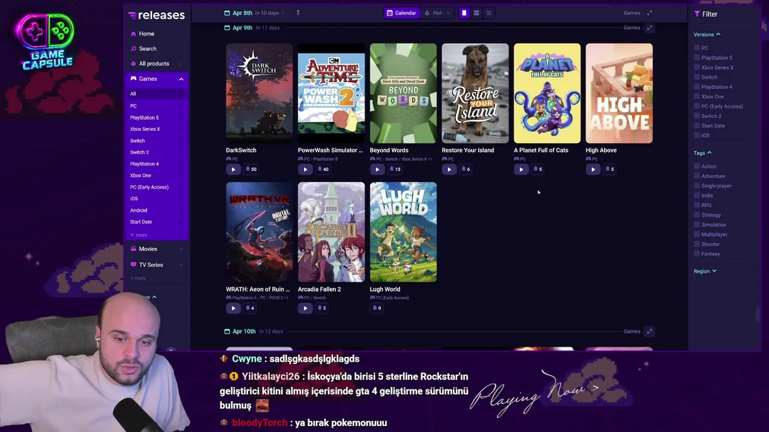Expand the All products sidebar entry
This screenshot has width=769, height=432.
(x=181, y=64)
